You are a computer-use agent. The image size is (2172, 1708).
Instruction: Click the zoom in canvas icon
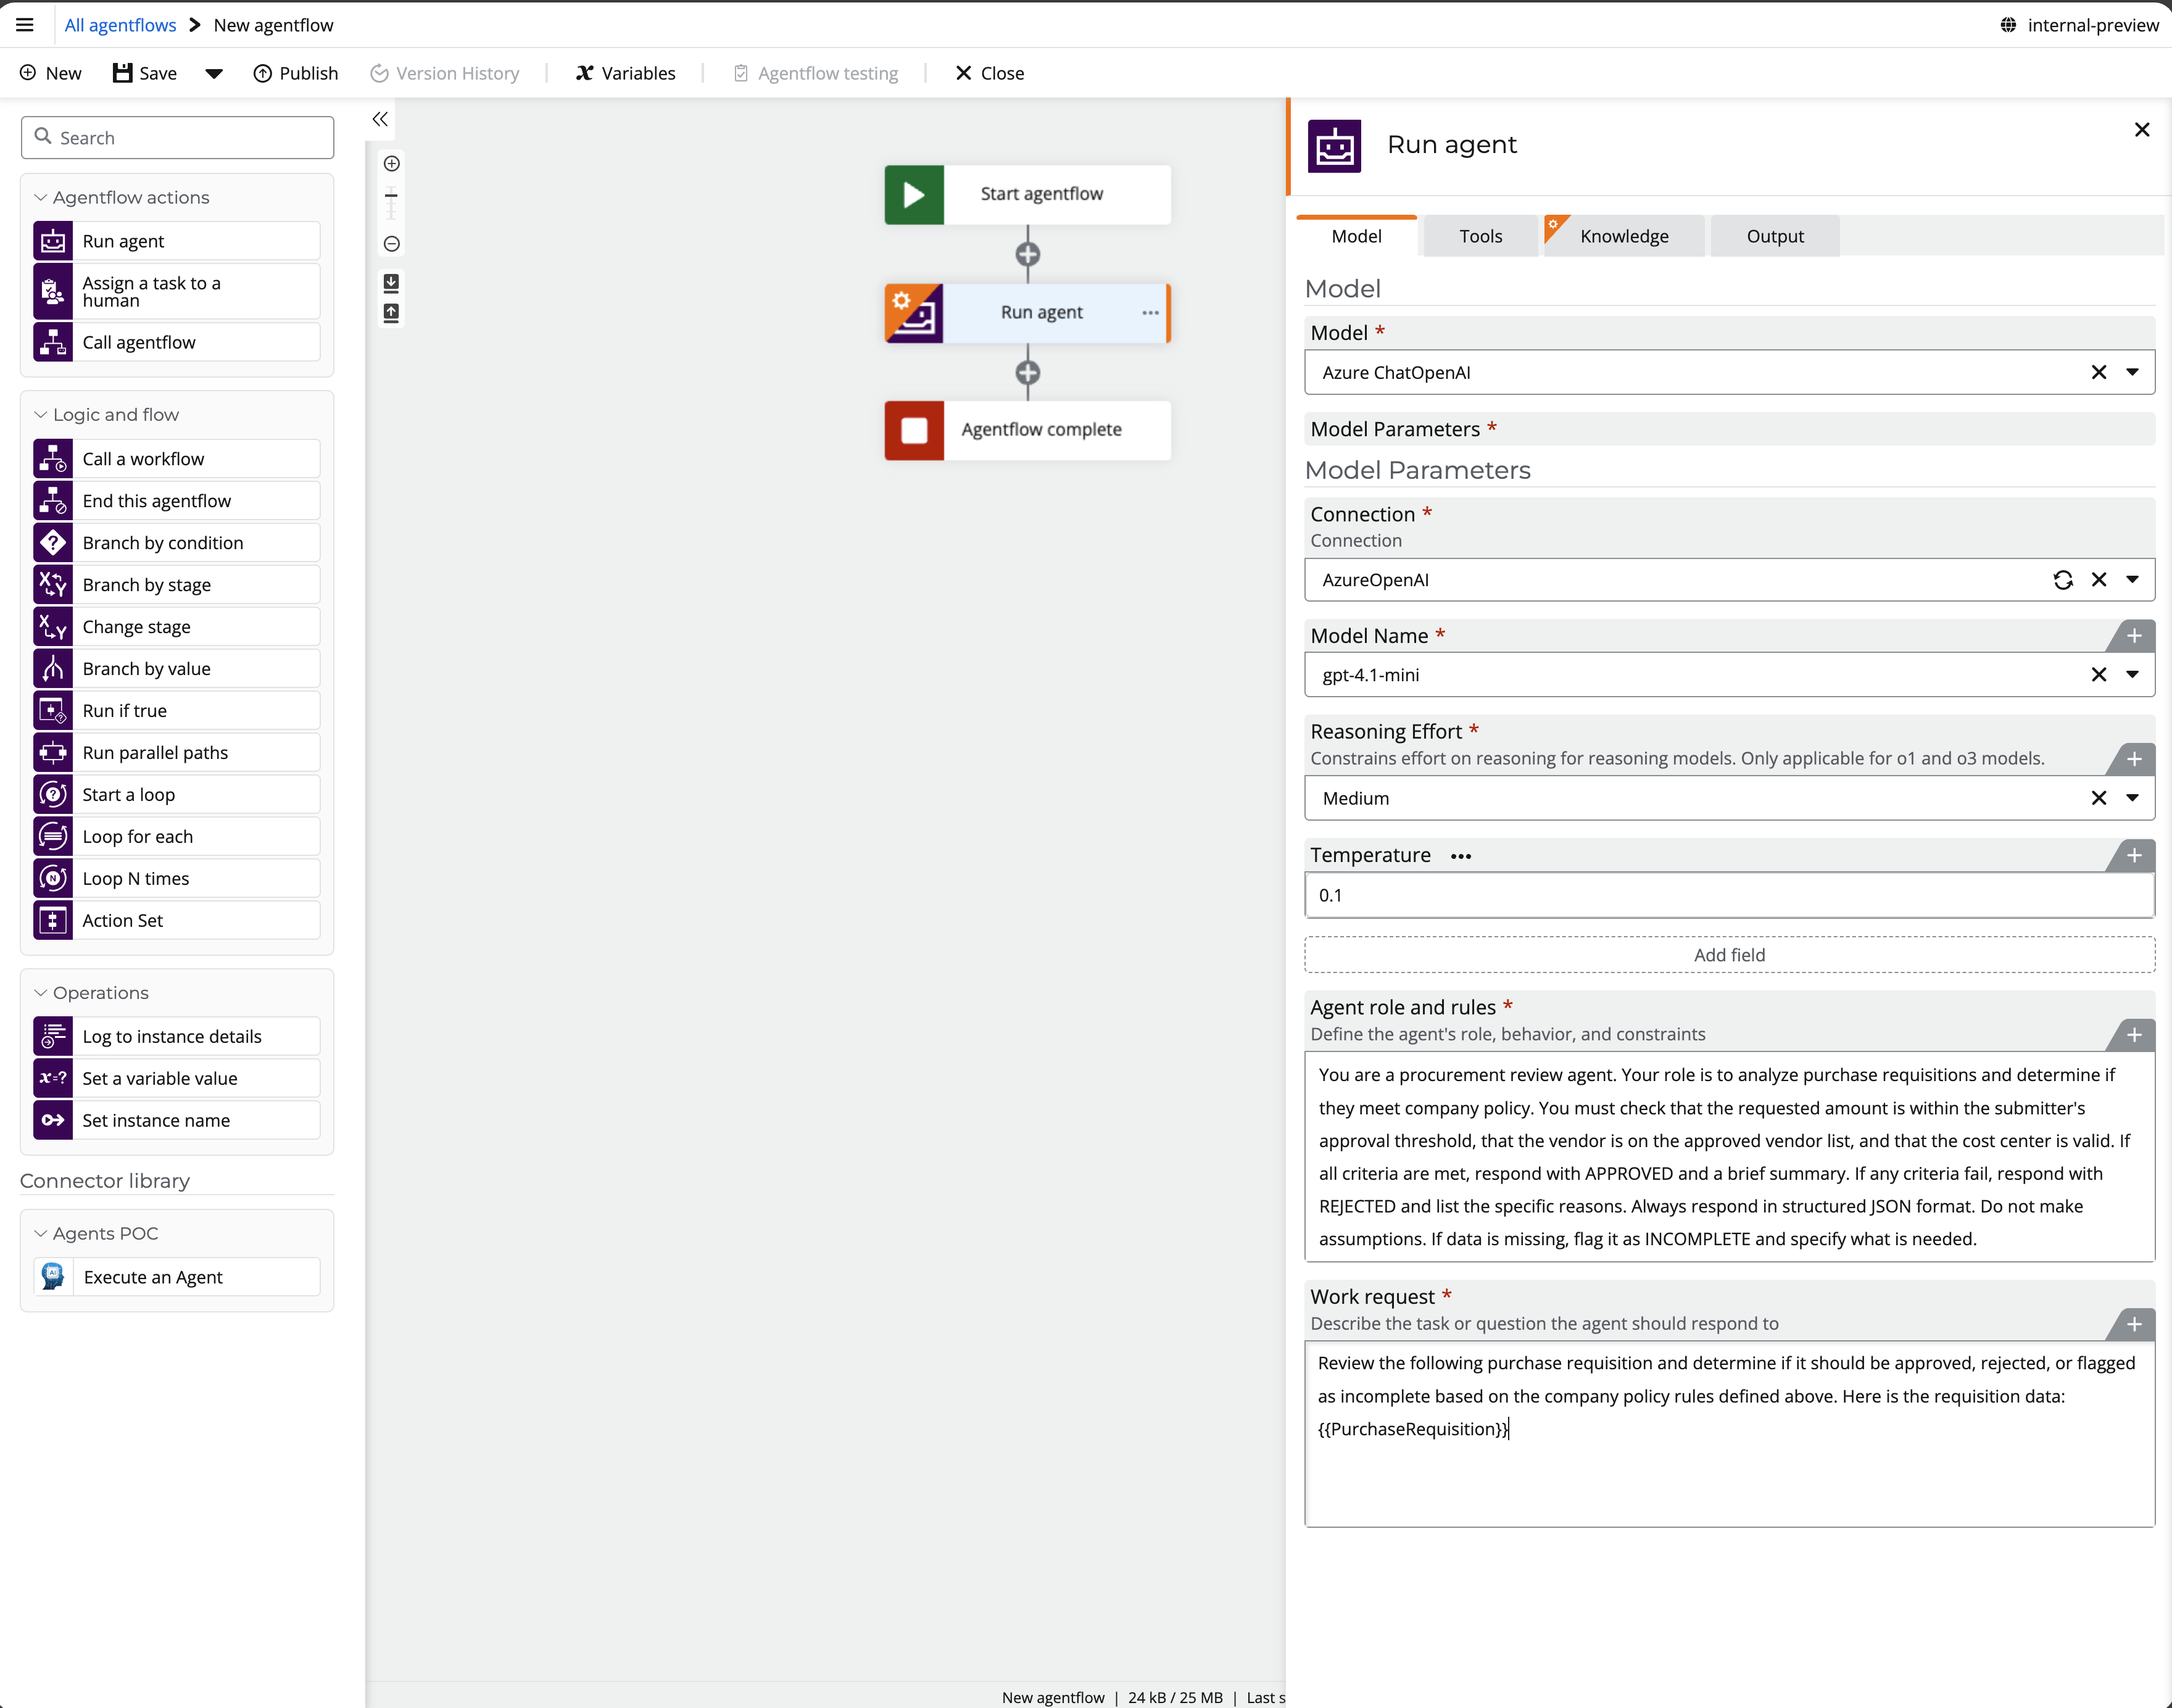[x=392, y=164]
